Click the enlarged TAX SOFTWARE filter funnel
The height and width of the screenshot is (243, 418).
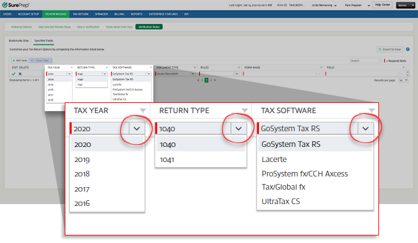[371, 111]
